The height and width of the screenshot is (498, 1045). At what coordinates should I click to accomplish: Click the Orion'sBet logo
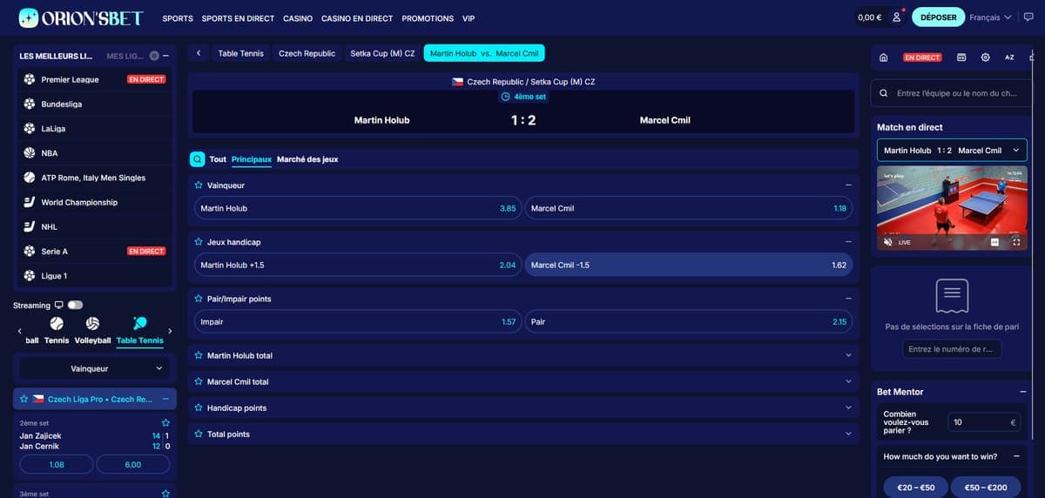(81, 17)
